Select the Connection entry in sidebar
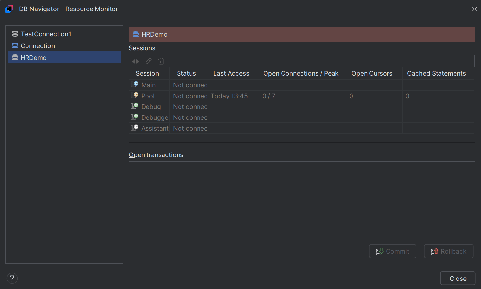Screen dimensions: 481x289 tap(38, 45)
